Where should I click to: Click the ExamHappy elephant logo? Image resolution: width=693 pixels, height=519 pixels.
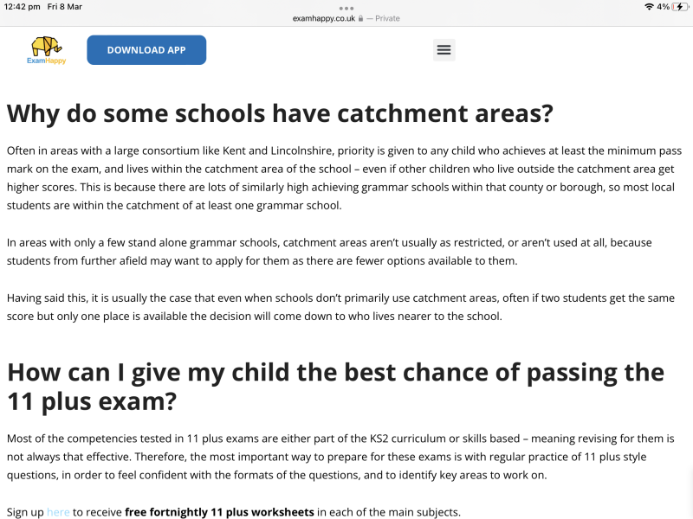point(46,46)
